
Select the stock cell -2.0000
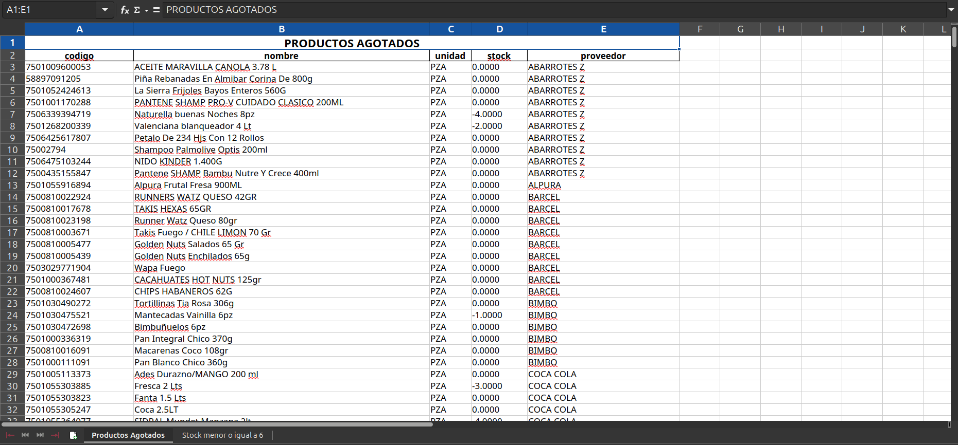(499, 126)
